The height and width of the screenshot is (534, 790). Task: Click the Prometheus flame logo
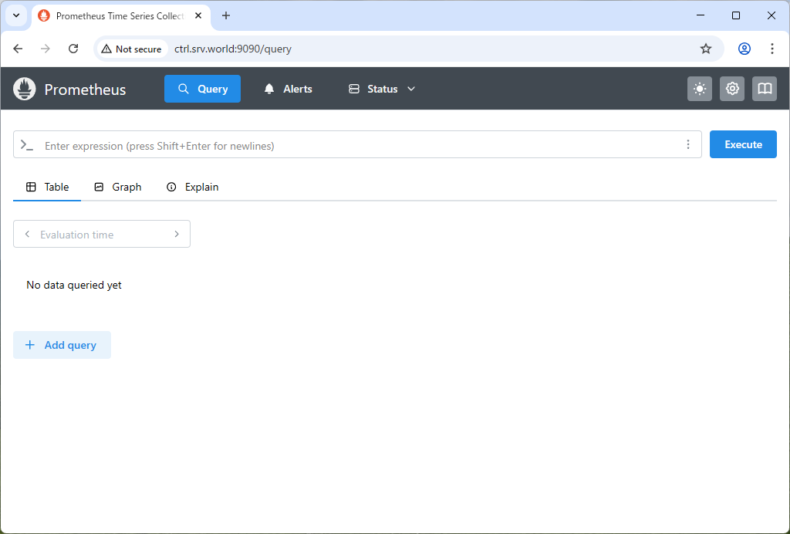pyautogui.click(x=25, y=89)
